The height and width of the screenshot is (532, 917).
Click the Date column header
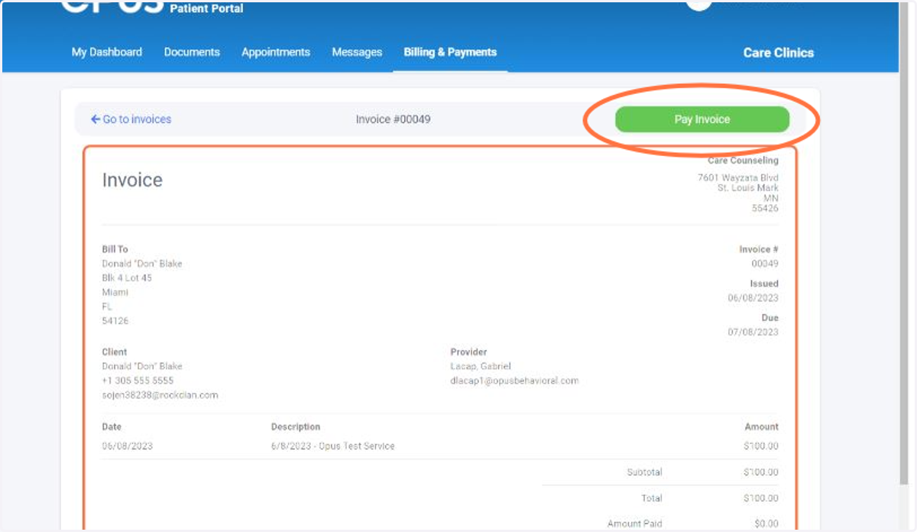(112, 427)
